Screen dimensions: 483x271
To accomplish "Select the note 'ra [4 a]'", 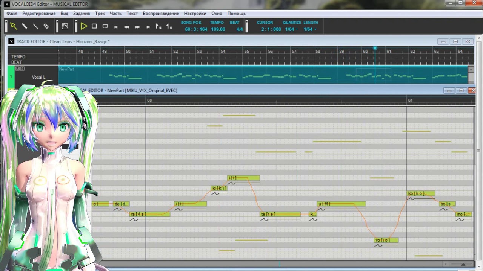I will pyautogui.click(x=150, y=214).
